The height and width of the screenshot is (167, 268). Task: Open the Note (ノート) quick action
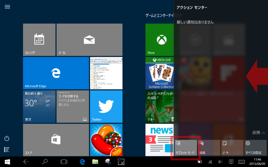pyautogui.click(x=232, y=148)
